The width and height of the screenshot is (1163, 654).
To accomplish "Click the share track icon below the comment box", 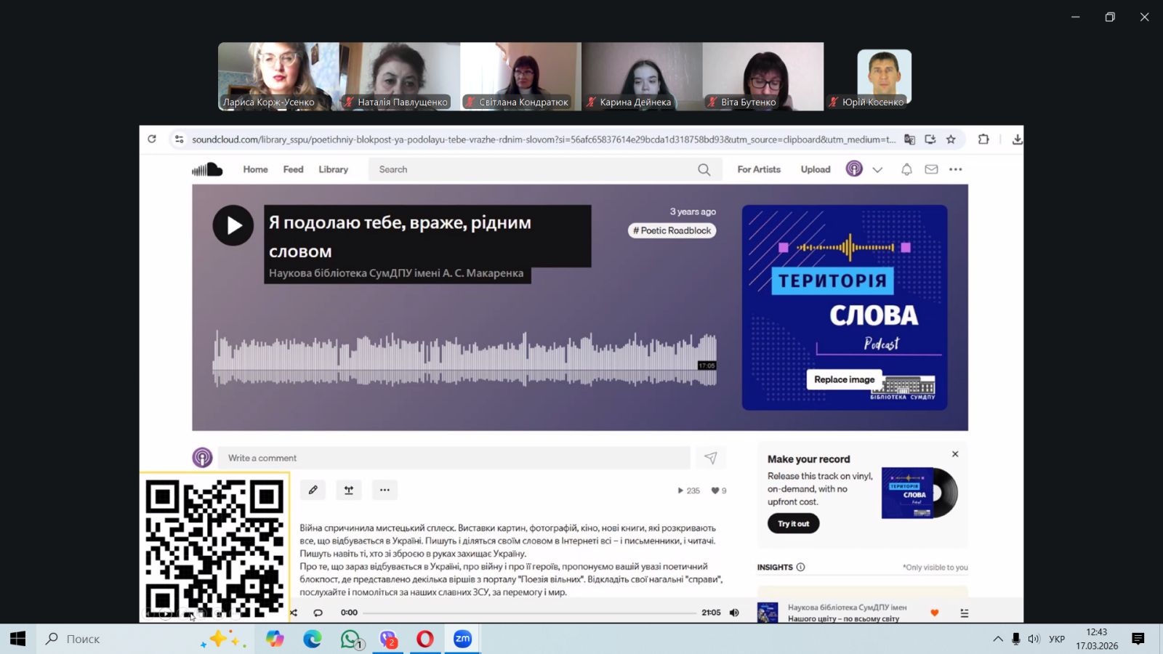I will pos(349,490).
